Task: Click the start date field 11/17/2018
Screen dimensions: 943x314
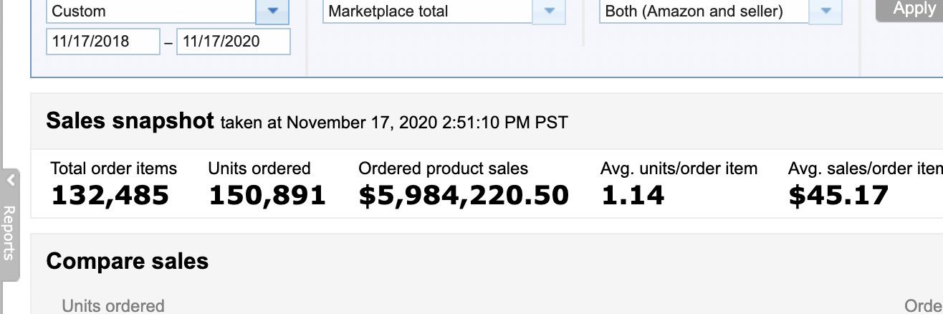Action: (x=103, y=42)
